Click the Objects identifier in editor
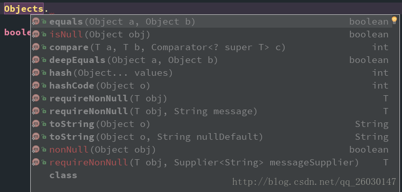 pos(24,9)
